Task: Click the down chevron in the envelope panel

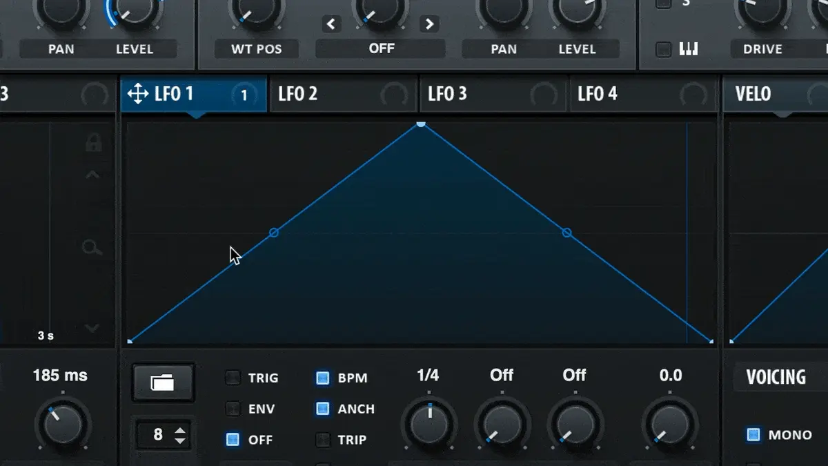Action: tap(92, 329)
